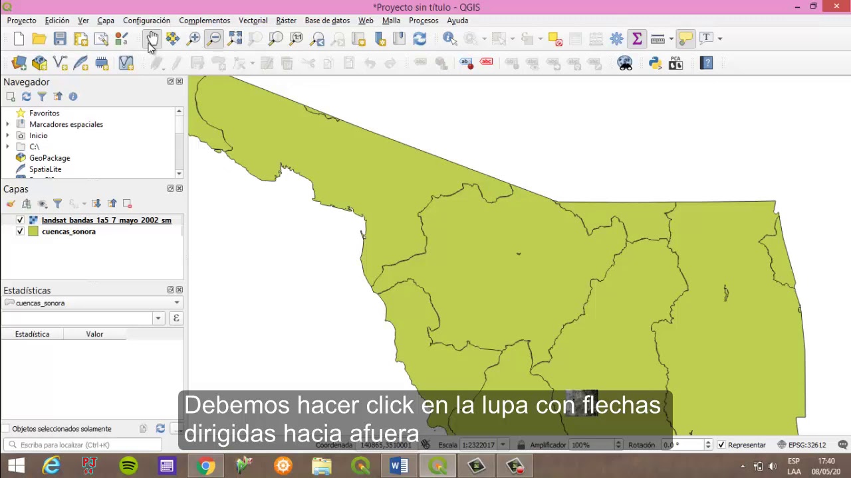
Task: Click the expression epsilon button in Estadísticas
Action: point(176,319)
